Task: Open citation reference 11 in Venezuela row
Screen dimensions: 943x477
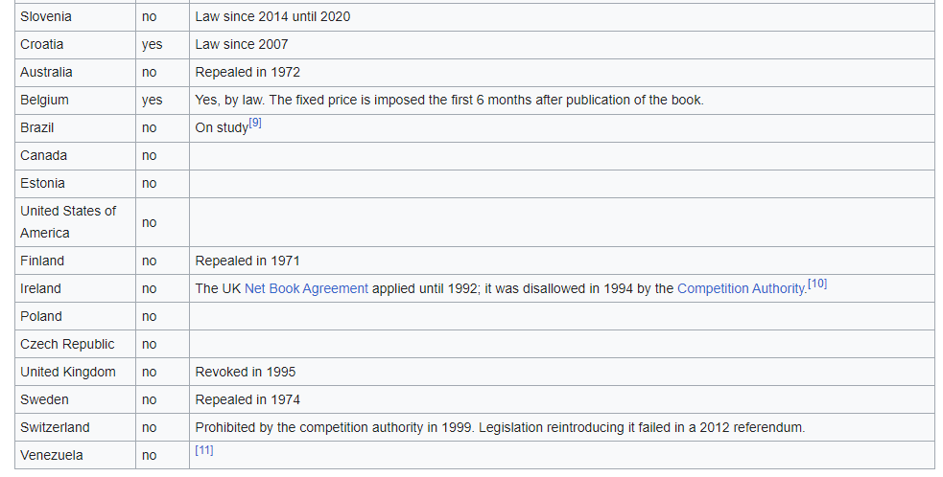Action: (204, 450)
